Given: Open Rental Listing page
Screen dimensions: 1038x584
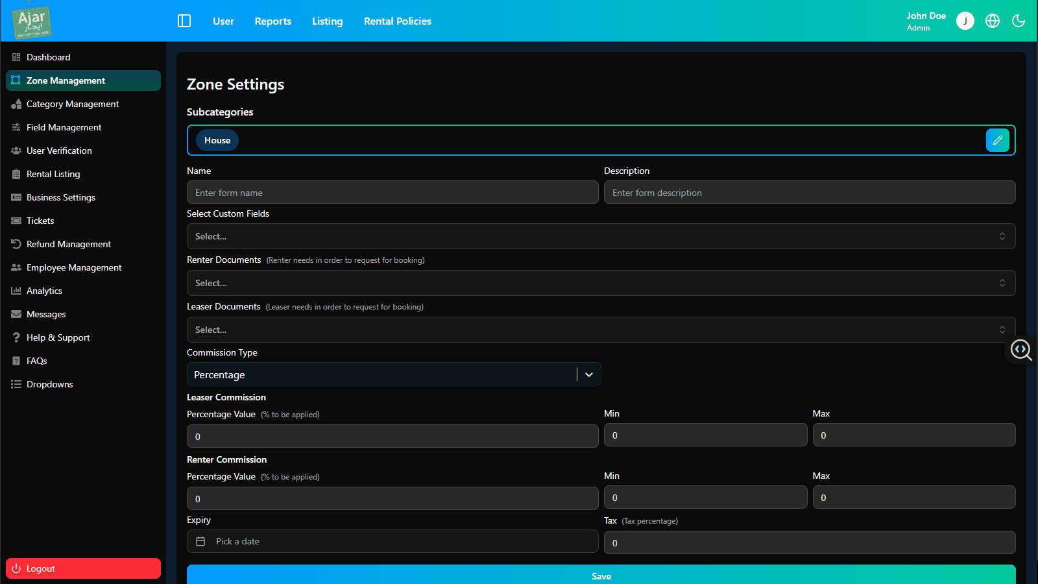Looking at the screenshot, I should [83, 174].
